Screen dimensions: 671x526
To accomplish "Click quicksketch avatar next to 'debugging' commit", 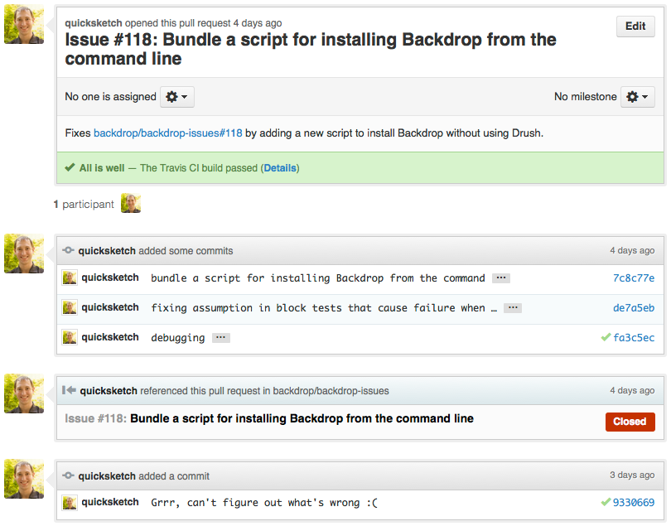I will coord(70,337).
